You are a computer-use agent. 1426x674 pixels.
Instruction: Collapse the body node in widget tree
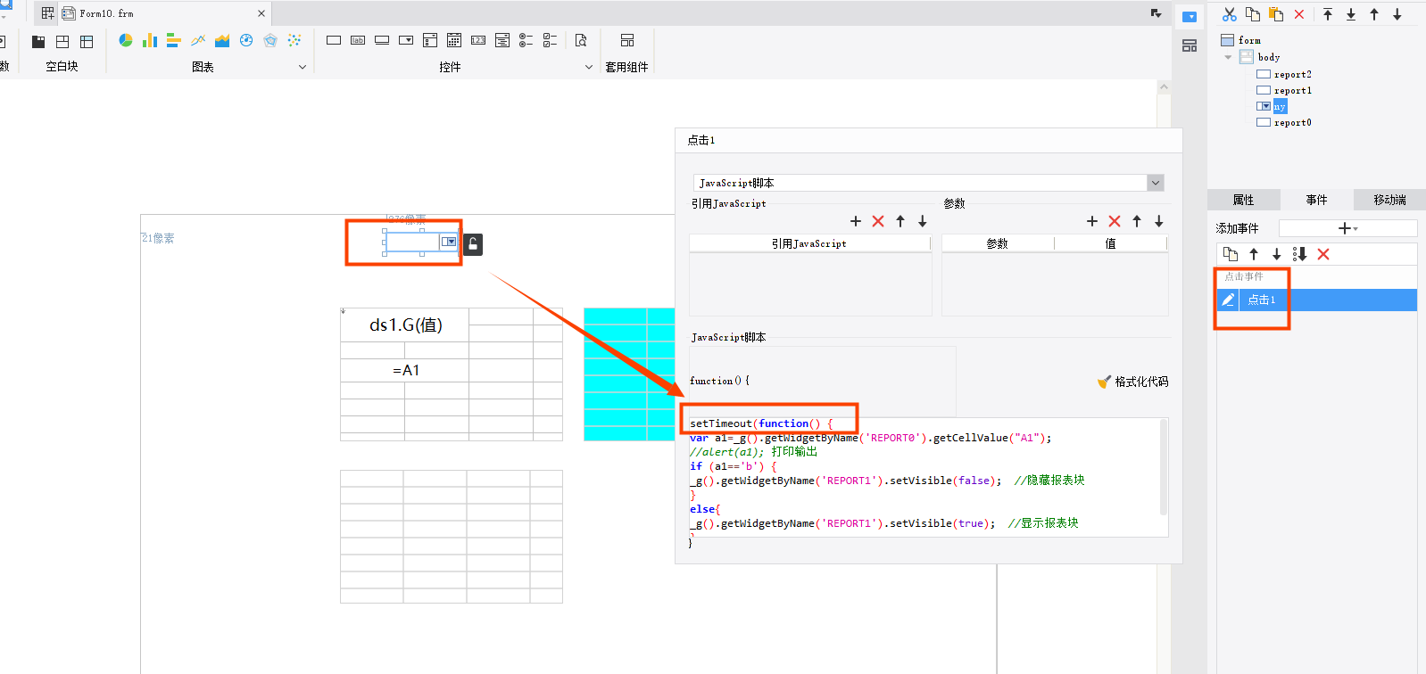[x=1229, y=57]
